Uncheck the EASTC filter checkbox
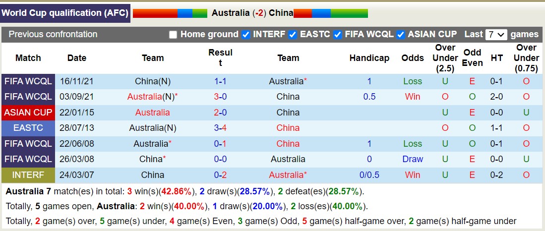The width and height of the screenshot is (545, 231). [x=293, y=35]
